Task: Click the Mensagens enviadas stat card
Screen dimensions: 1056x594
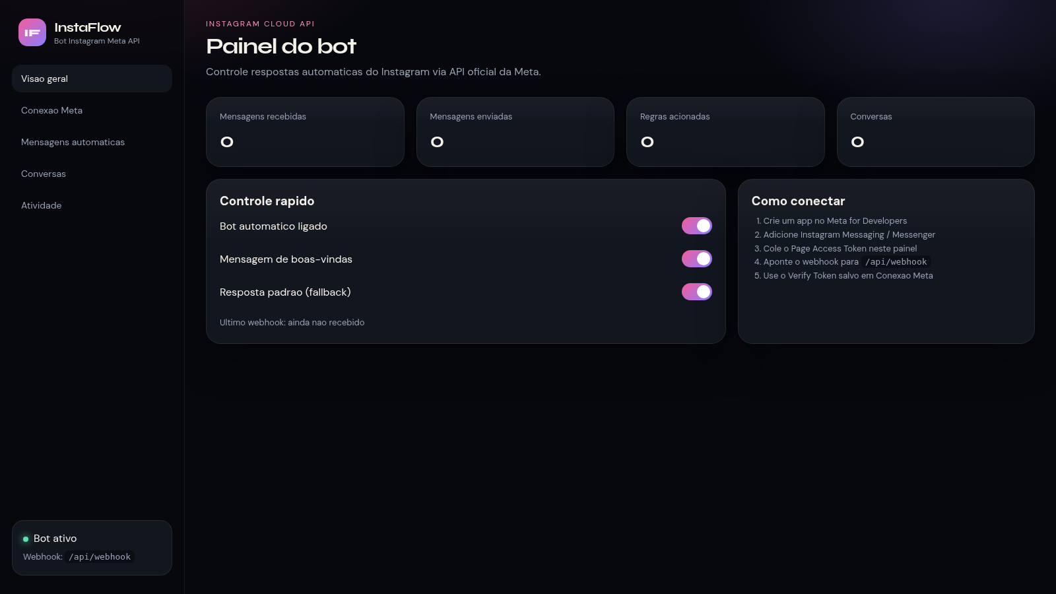Action: click(x=515, y=132)
